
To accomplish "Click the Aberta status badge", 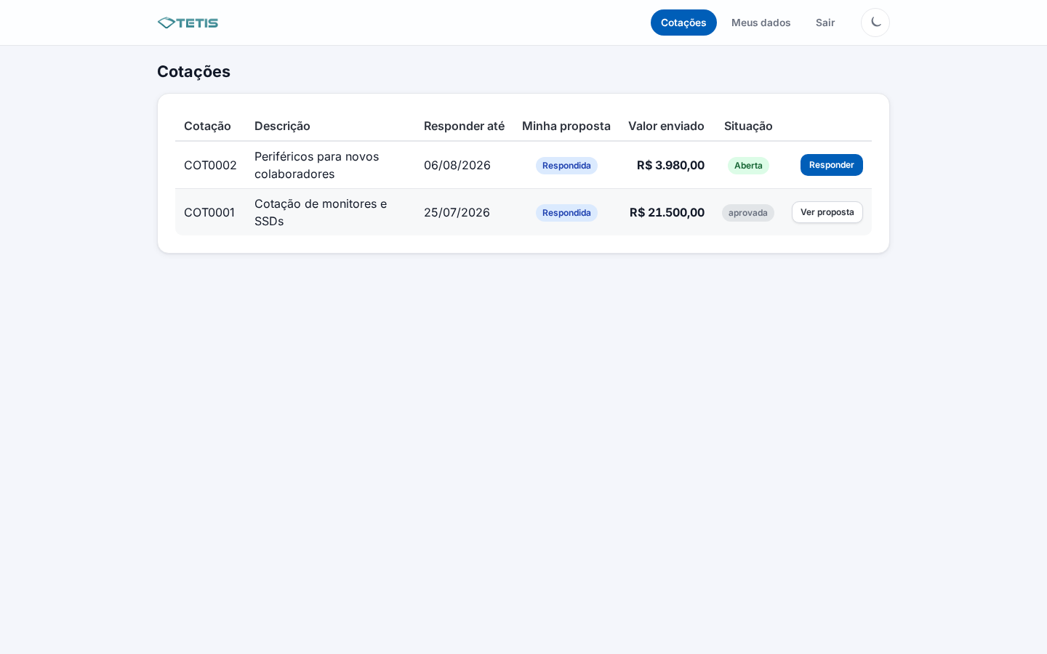I will point(748,166).
